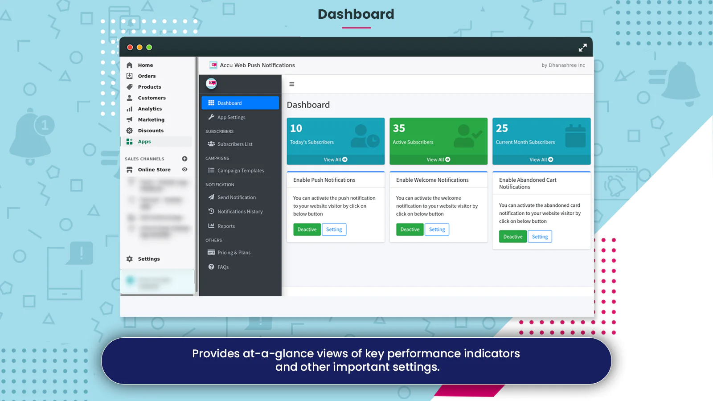Open Setting for Welcome Notifications

(x=437, y=229)
